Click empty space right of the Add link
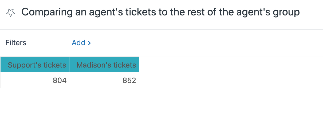 pos(187,43)
